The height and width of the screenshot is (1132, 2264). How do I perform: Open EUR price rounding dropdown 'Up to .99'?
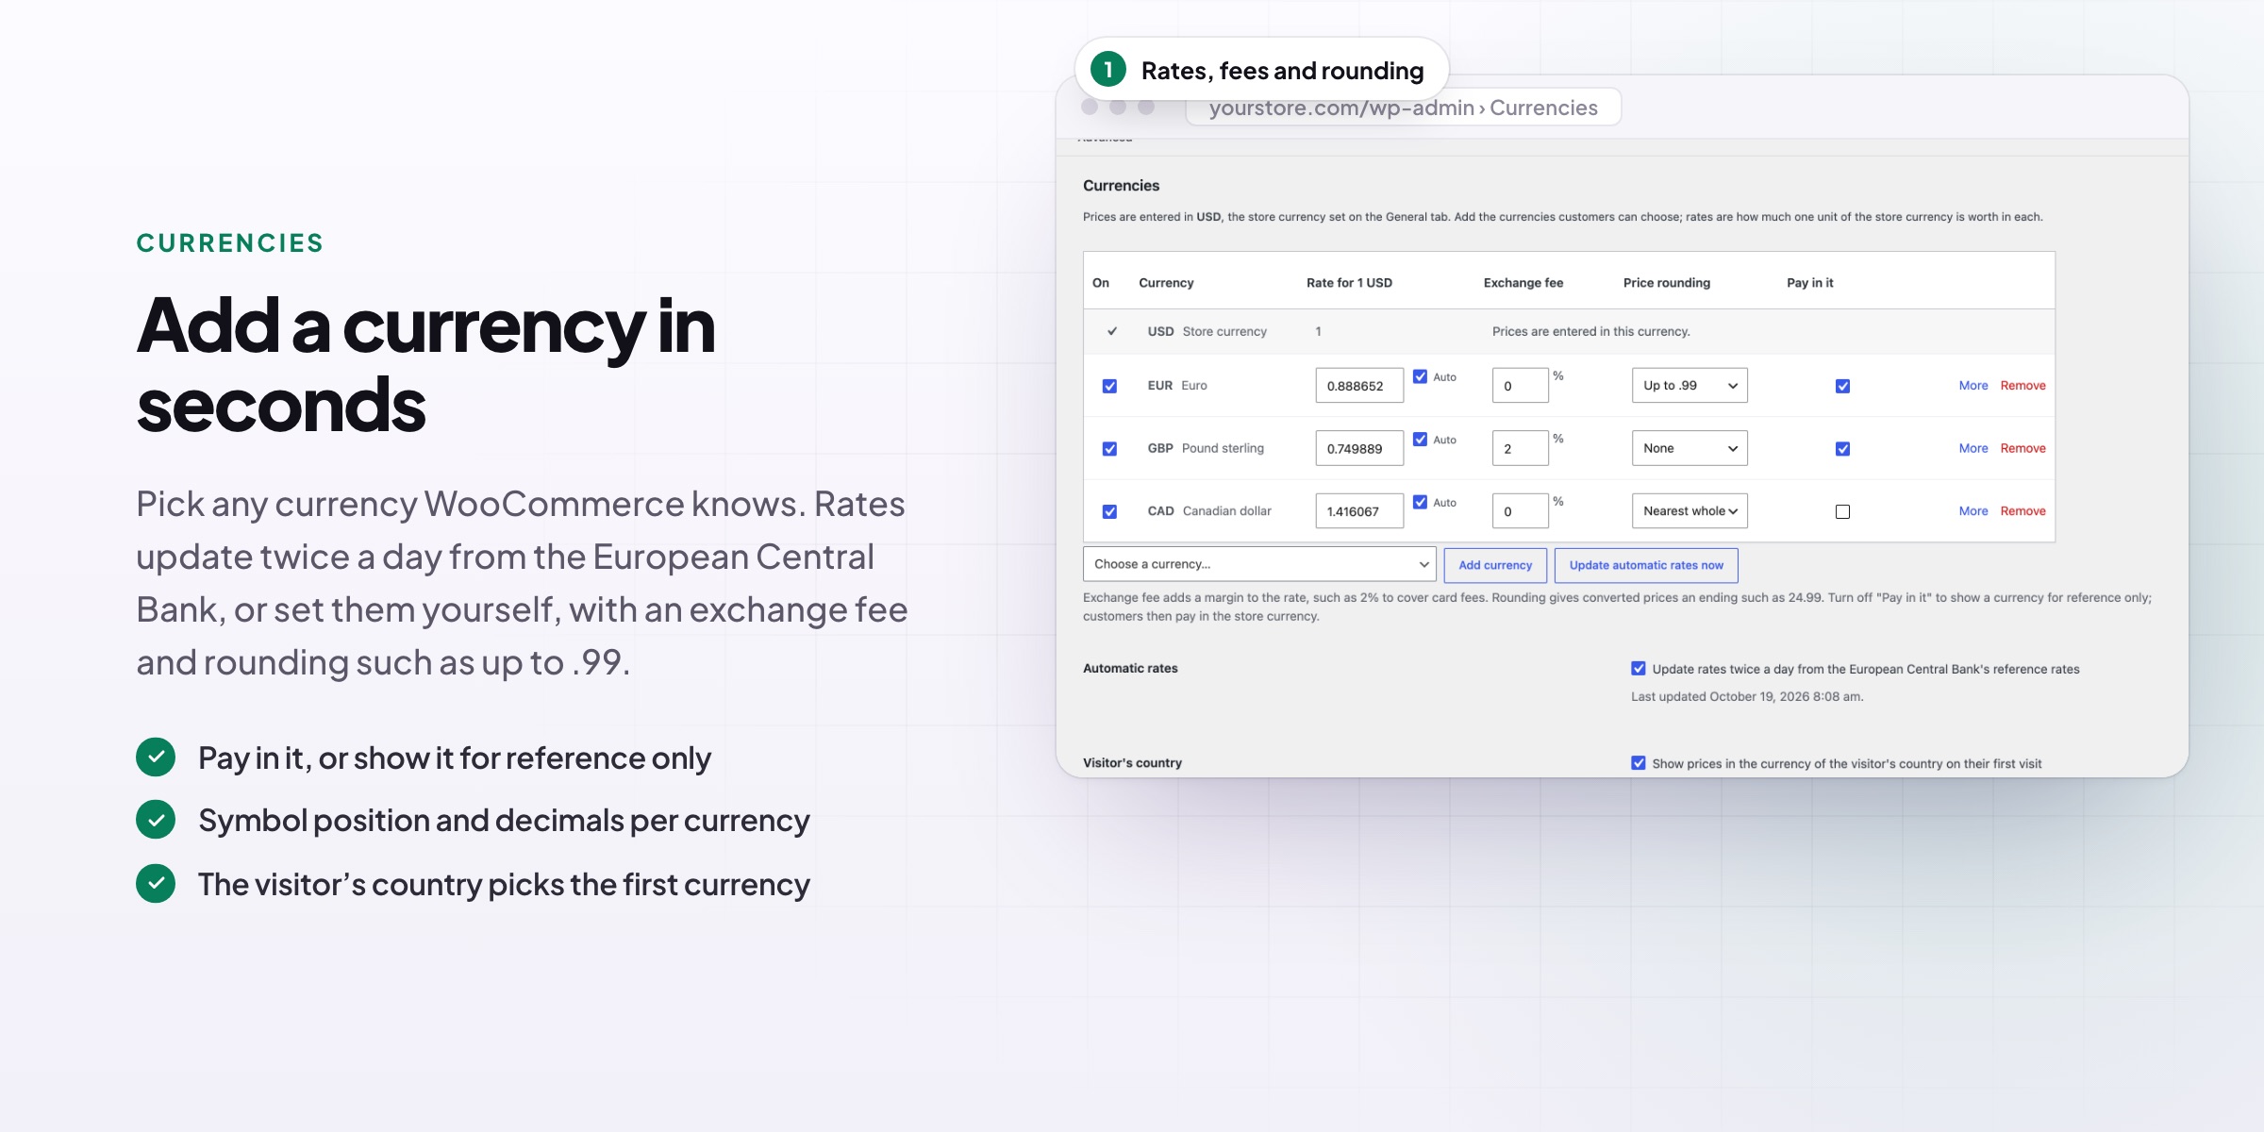(x=1690, y=385)
